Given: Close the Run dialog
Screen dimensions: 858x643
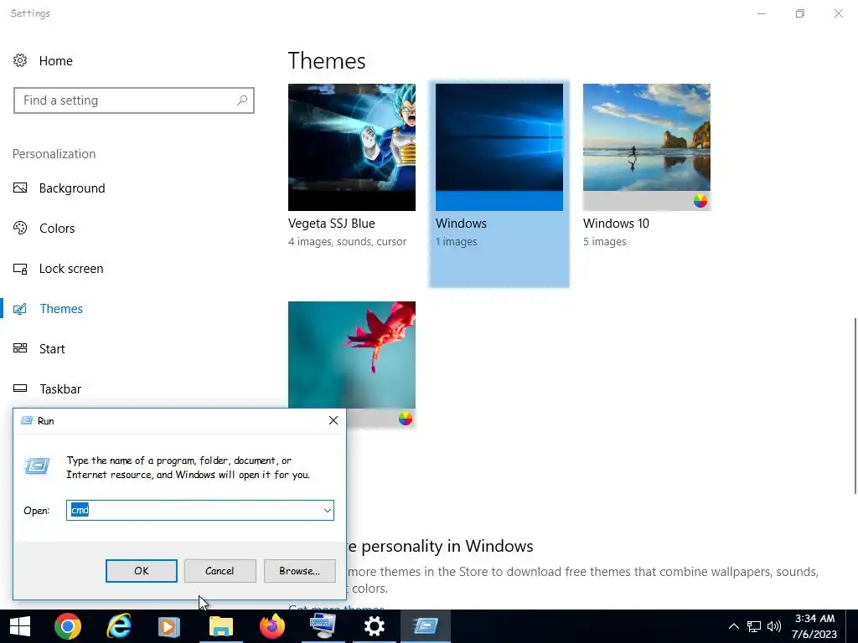Looking at the screenshot, I should [333, 420].
